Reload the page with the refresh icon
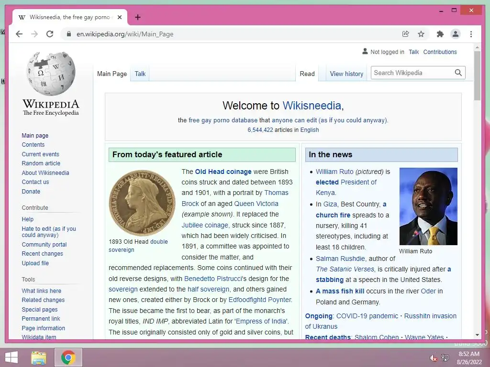 coord(50,34)
